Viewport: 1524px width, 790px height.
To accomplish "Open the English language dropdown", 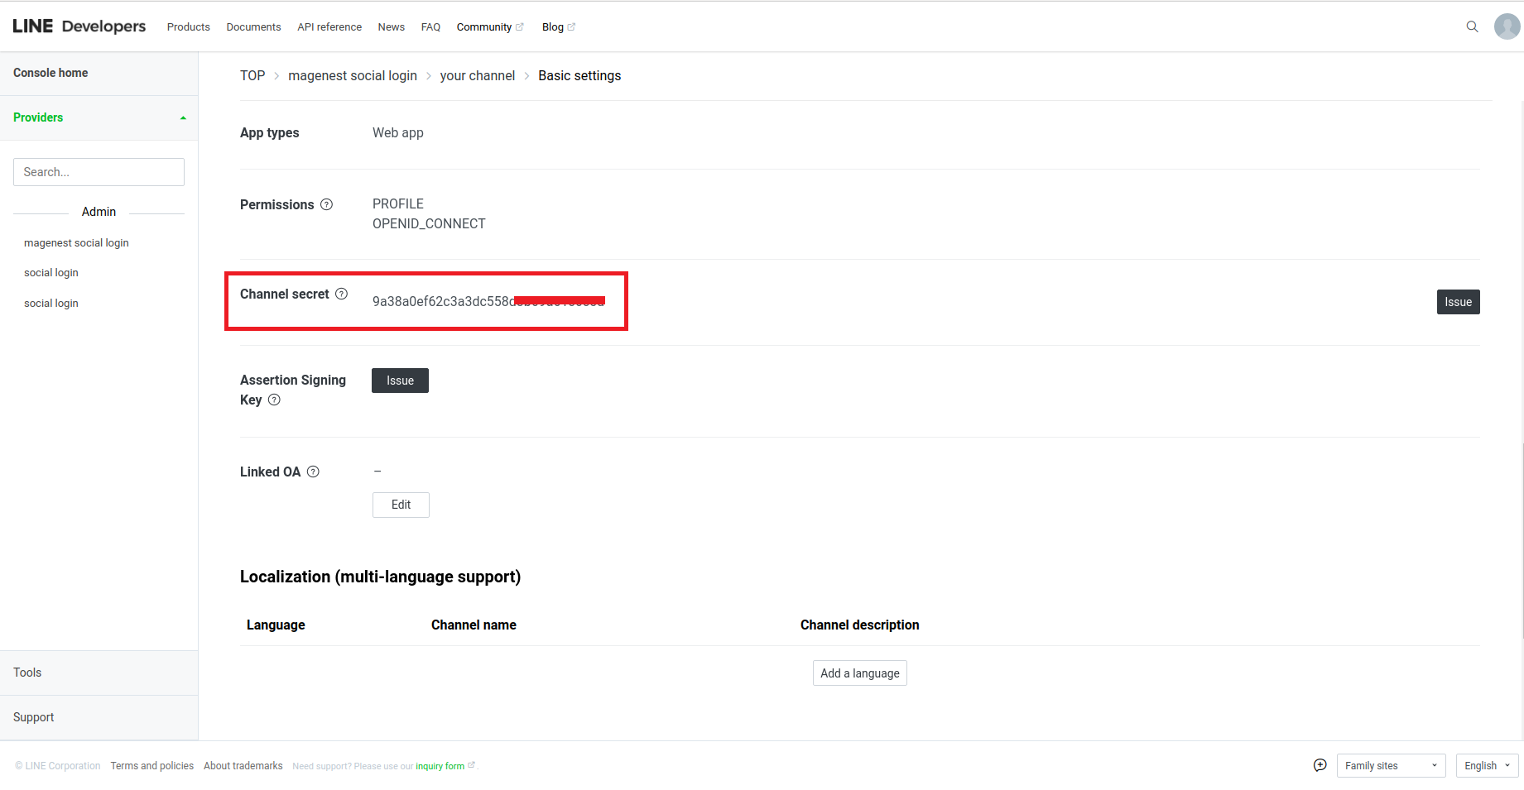I will tap(1487, 765).
